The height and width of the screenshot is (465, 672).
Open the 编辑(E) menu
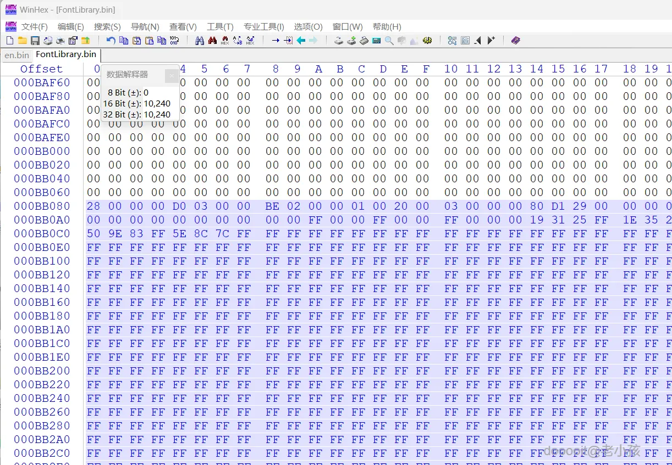[71, 26]
